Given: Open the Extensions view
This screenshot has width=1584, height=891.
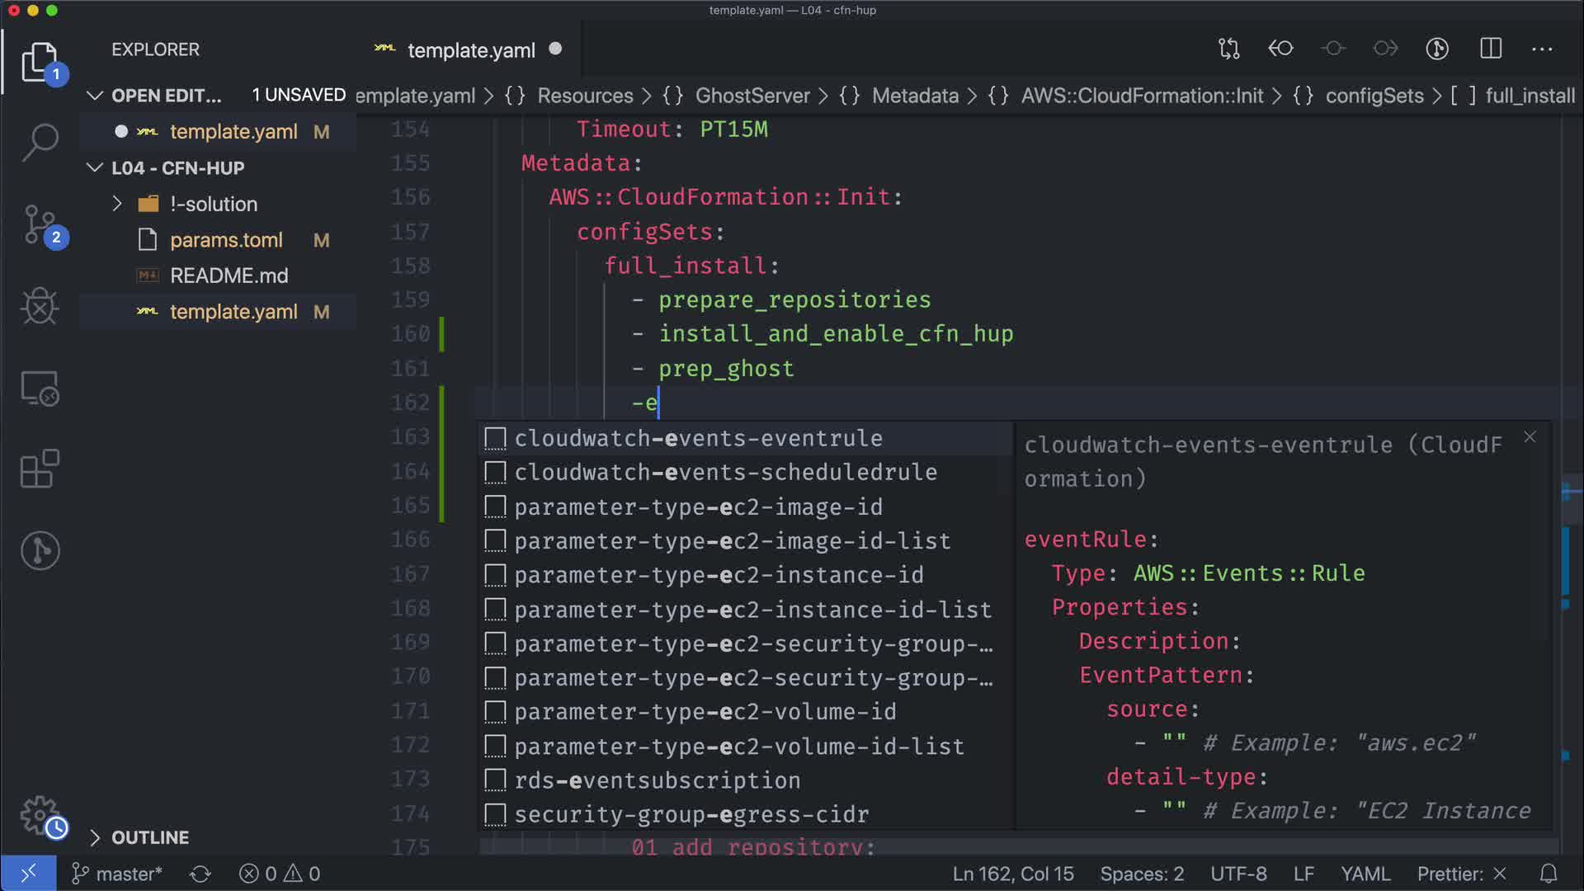Looking at the screenshot, I should click(x=40, y=469).
